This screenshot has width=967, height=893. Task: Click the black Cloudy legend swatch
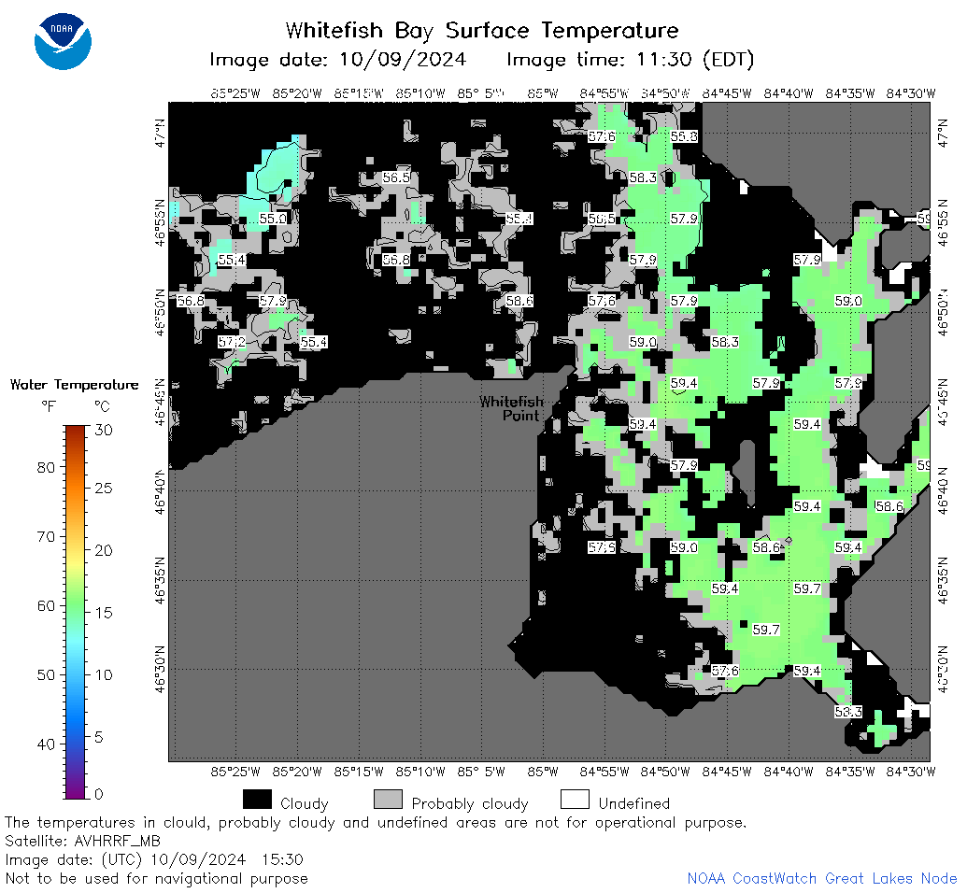point(257,800)
